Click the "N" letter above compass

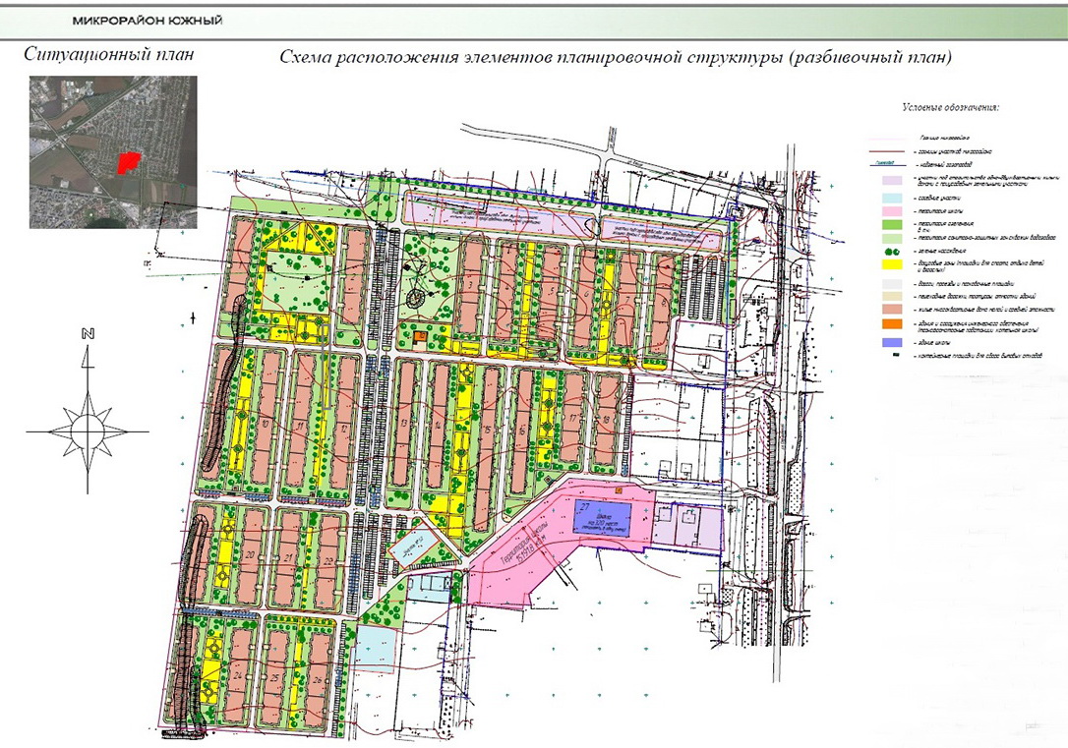[x=88, y=333]
